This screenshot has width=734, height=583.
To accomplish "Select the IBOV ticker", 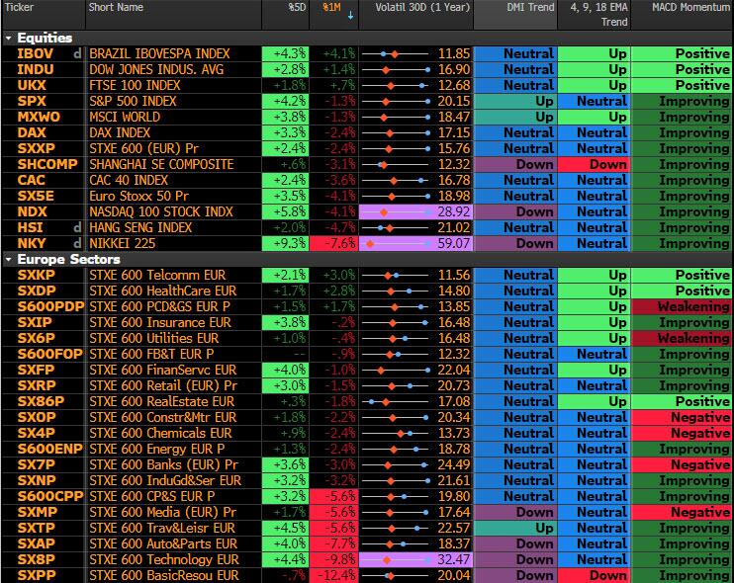I will tap(35, 53).
